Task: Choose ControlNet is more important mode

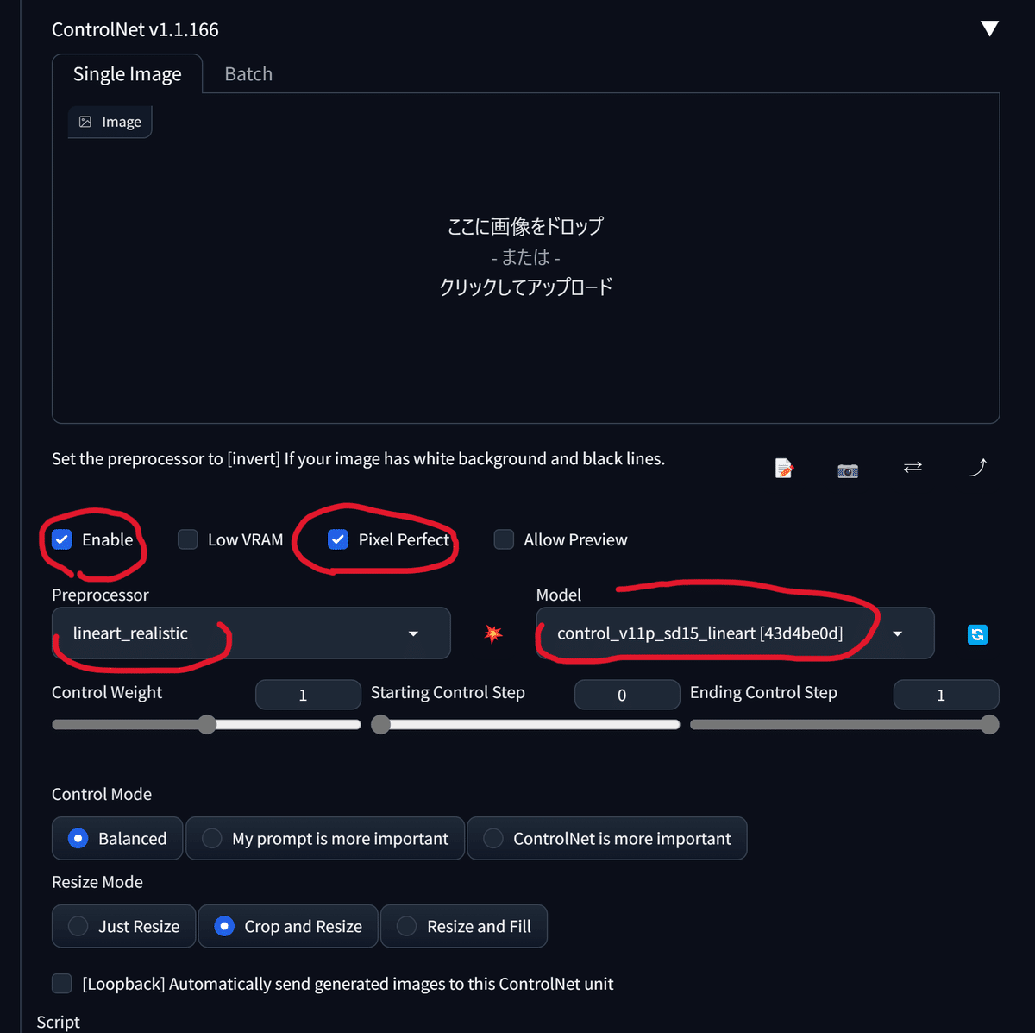Action: [x=607, y=838]
